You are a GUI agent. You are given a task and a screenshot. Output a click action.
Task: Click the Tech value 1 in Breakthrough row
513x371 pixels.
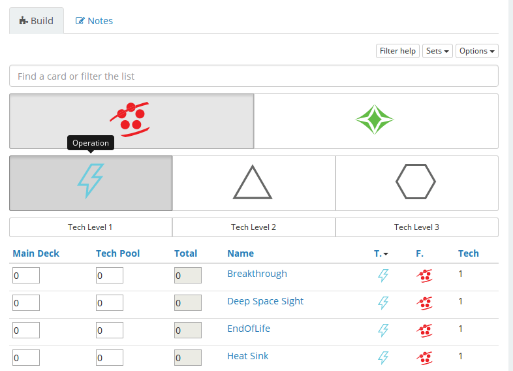(x=460, y=274)
